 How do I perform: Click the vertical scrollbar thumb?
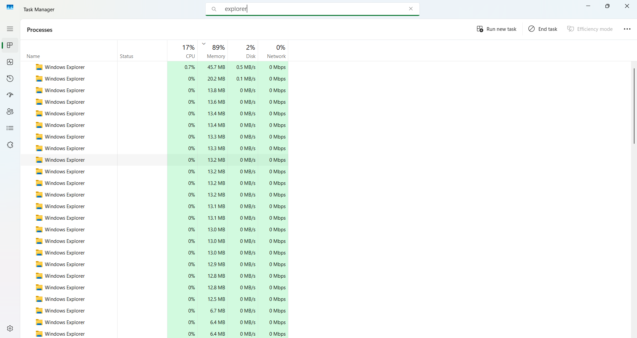[634, 106]
